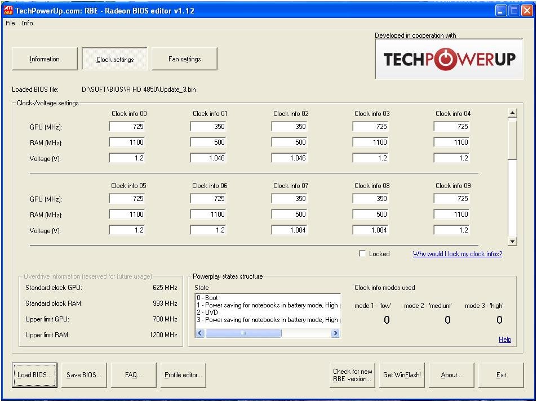Open the Info menu
This screenshot has height=402, width=537.
pos(27,23)
